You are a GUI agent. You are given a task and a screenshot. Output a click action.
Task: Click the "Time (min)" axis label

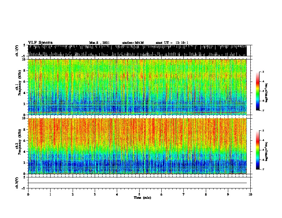142,198
